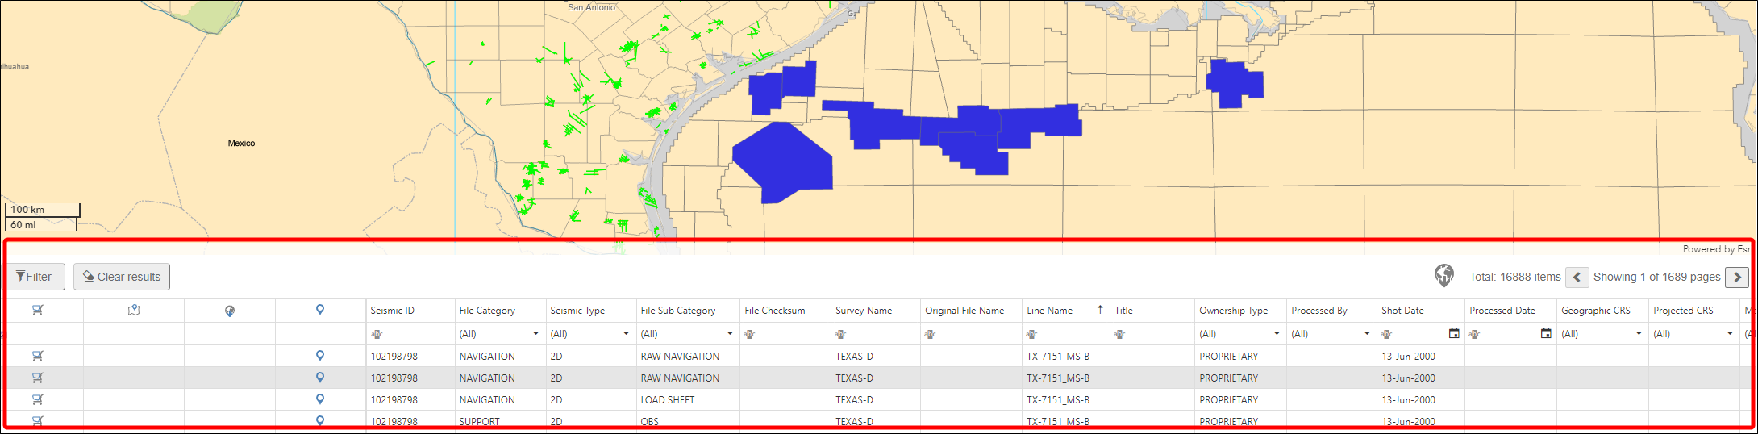Image resolution: width=1758 pixels, height=434 pixels.
Task: Click the Survey Name filter operator icon
Action: (x=841, y=334)
